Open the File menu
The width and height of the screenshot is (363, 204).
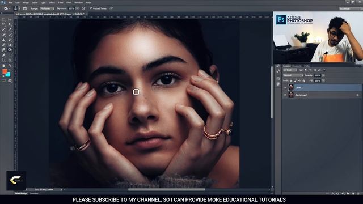click(11, 2)
